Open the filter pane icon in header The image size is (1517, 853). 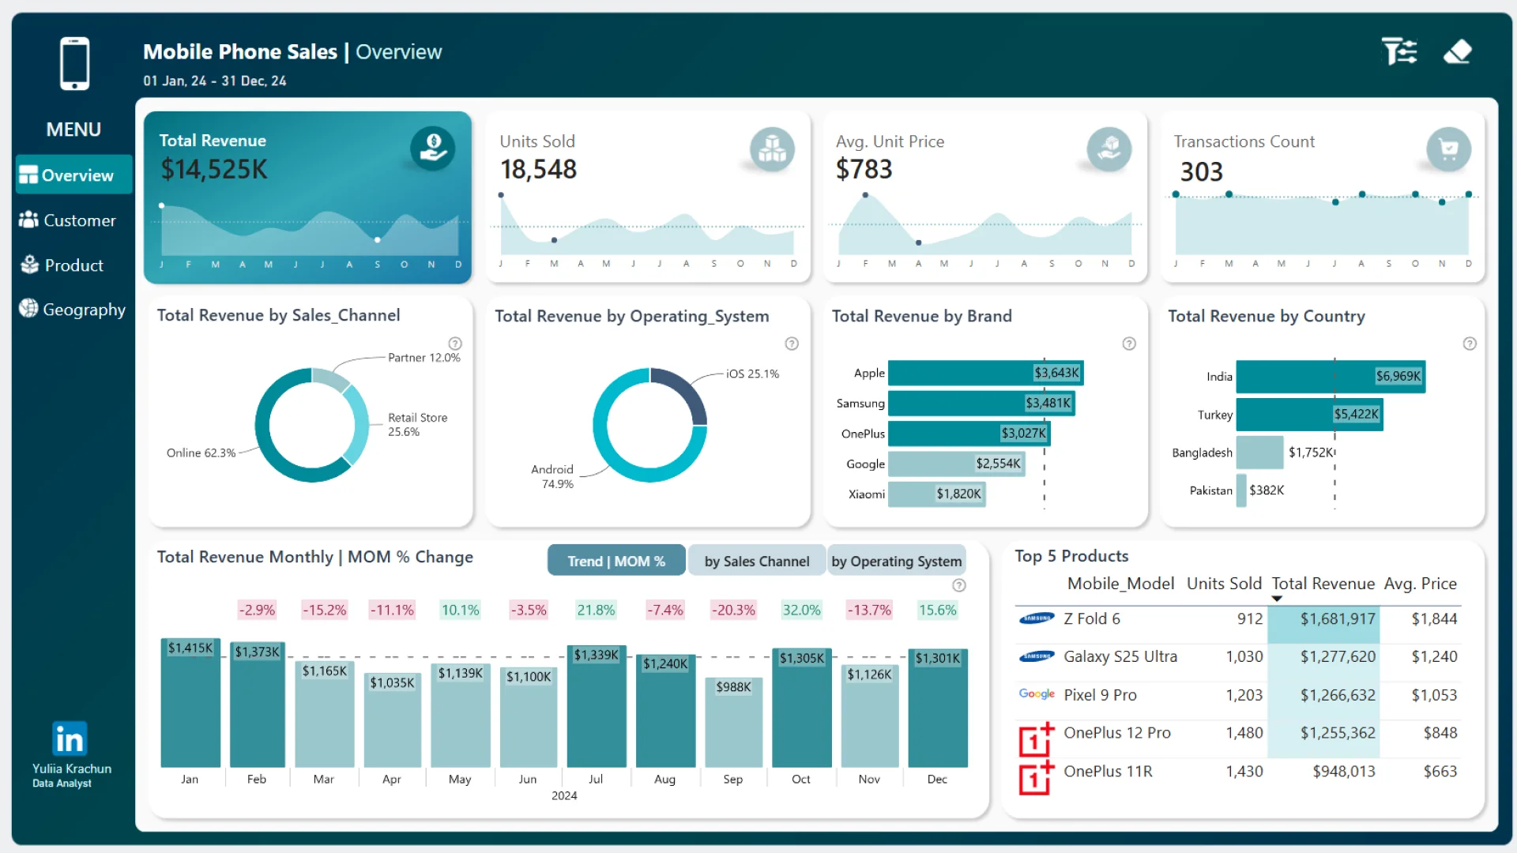[x=1399, y=52]
